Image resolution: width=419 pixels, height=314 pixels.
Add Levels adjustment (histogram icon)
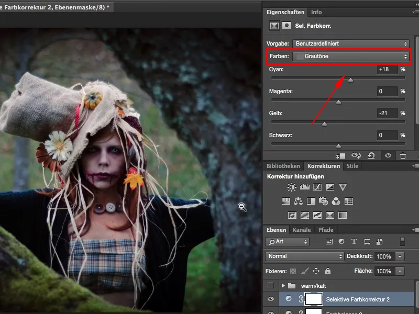tap(305, 187)
